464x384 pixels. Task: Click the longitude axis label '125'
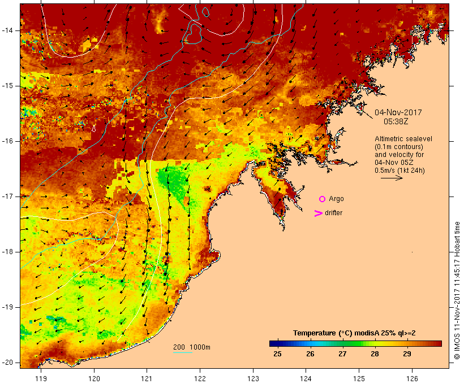pyautogui.click(x=359, y=378)
